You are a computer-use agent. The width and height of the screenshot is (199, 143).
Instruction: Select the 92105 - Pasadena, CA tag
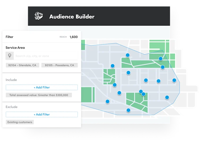pos(59,65)
